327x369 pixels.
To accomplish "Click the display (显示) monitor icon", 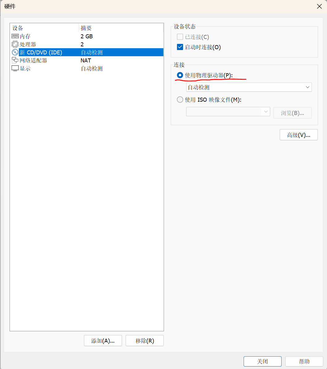I will click(x=15, y=69).
